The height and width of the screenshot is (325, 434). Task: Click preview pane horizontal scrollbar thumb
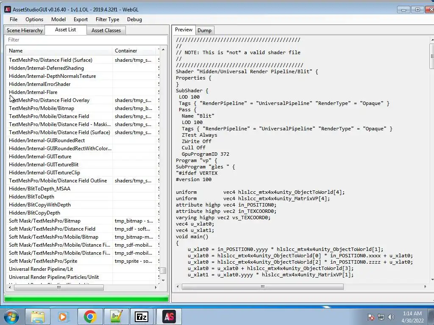(262, 287)
